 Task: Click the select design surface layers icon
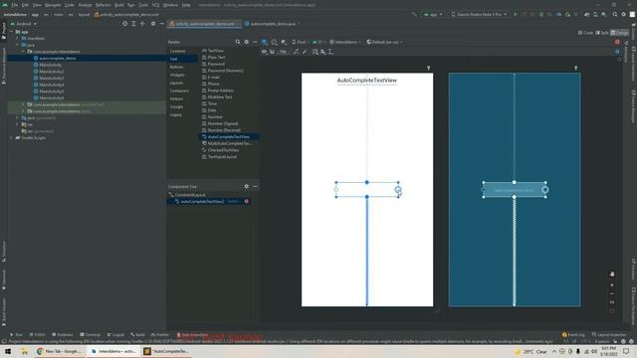point(265,42)
